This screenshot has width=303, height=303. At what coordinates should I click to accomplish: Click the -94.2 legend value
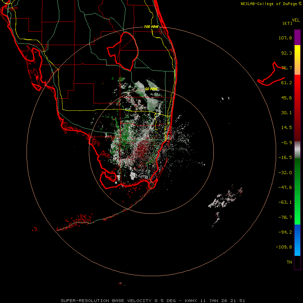click(285, 232)
